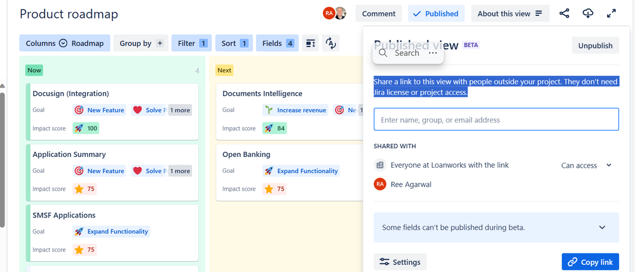Click the photo avatar next to RA

341,13
